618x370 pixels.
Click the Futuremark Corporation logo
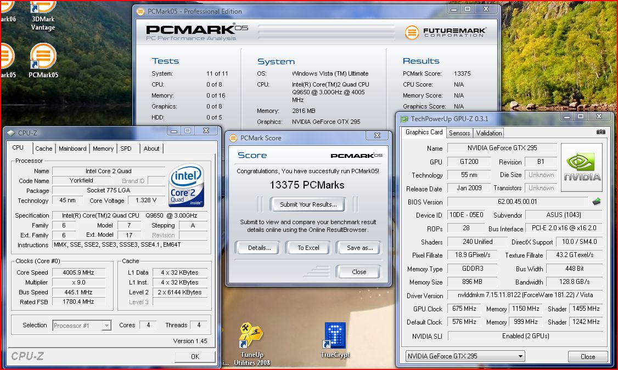tap(445, 32)
